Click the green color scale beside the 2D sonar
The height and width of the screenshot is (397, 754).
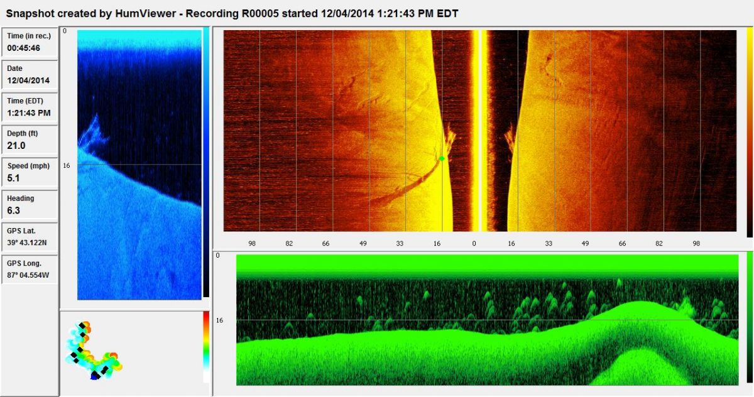pyautogui.click(x=749, y=320)
